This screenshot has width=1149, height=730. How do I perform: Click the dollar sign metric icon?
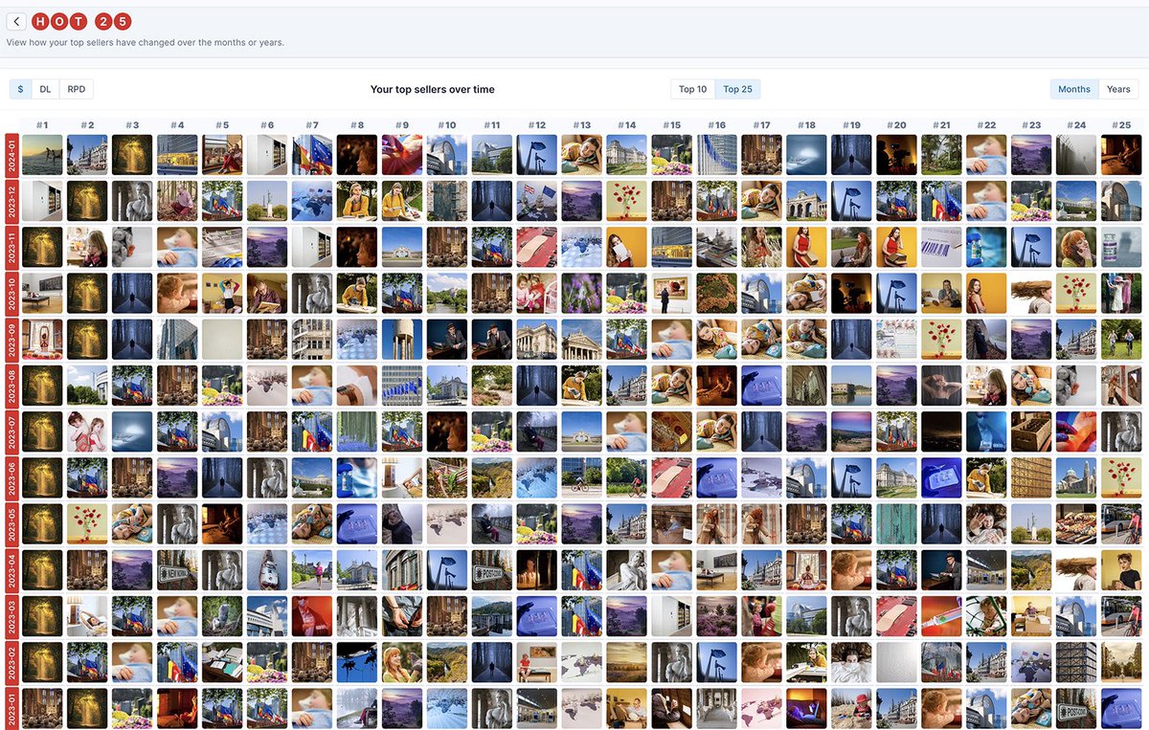point(20,88)
